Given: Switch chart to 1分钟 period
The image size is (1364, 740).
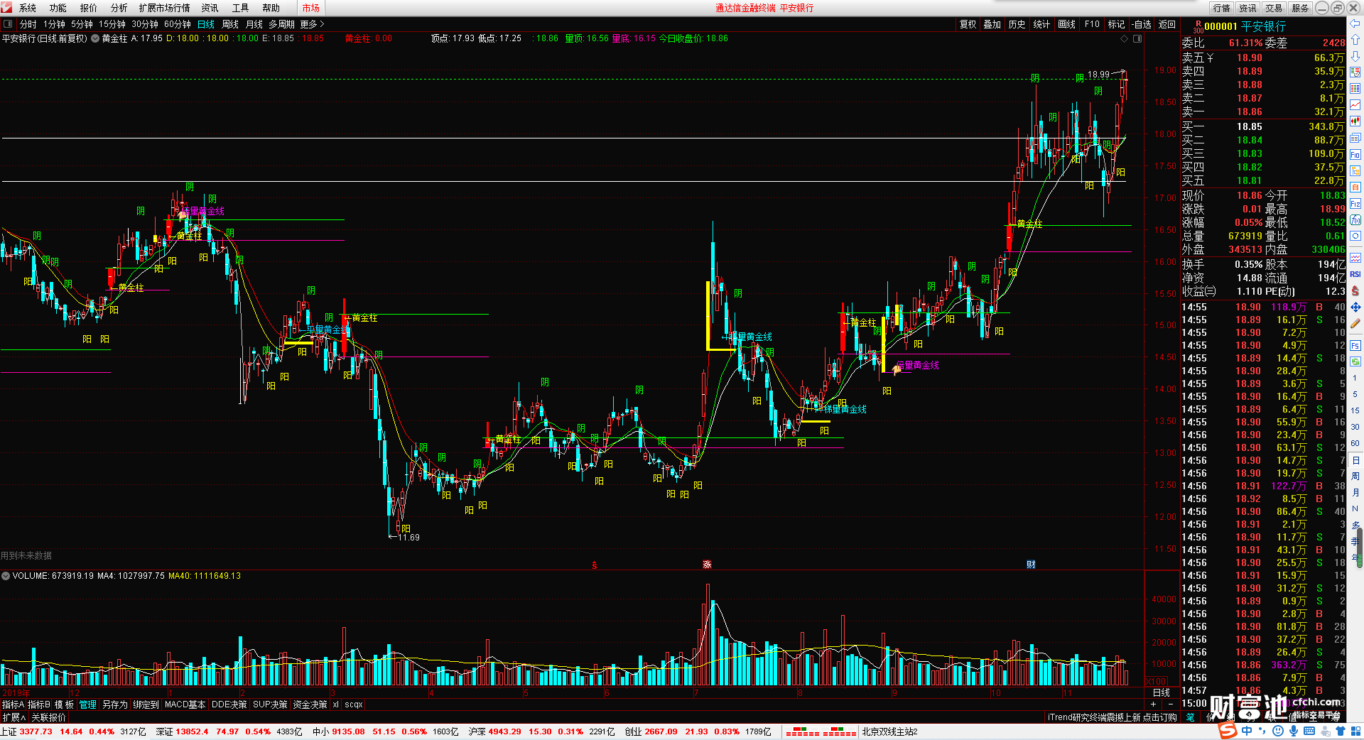Looking at the screenshot, I should [54, 24].
